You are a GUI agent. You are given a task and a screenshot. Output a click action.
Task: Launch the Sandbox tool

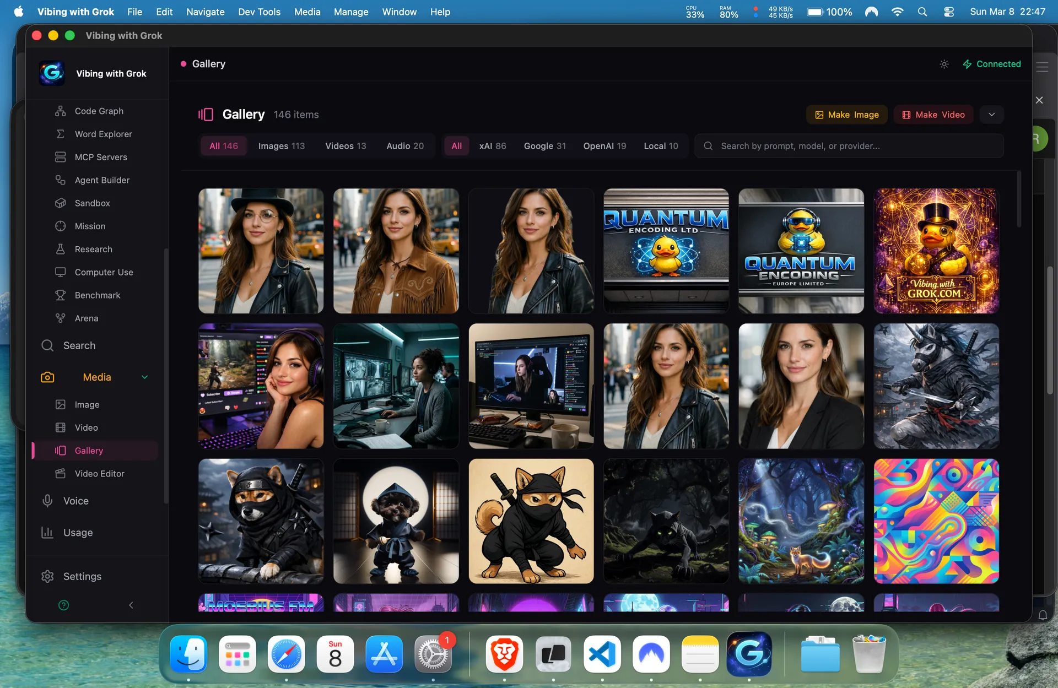click(x=93, y=203)
